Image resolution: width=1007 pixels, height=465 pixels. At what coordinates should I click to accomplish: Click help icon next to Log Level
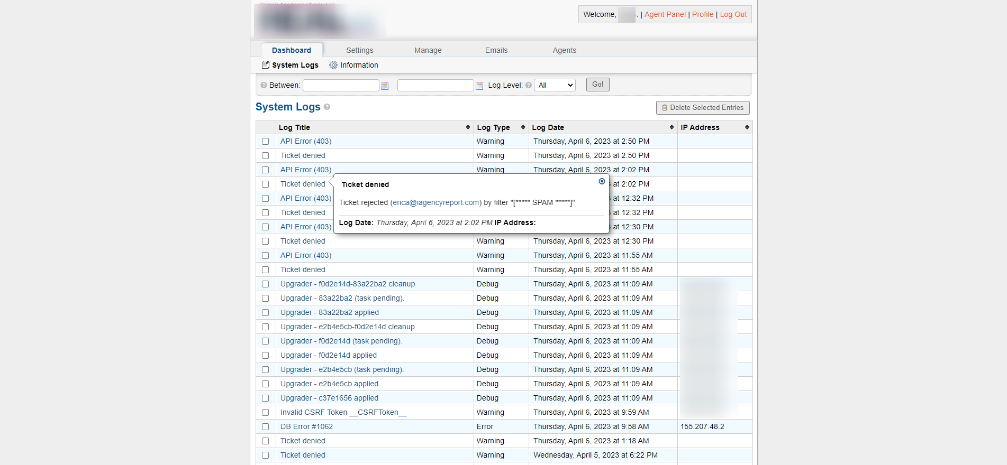click(x=529, y=85)
